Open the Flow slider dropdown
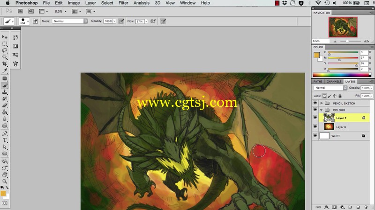375x210 pixels. tap(146, 21)
